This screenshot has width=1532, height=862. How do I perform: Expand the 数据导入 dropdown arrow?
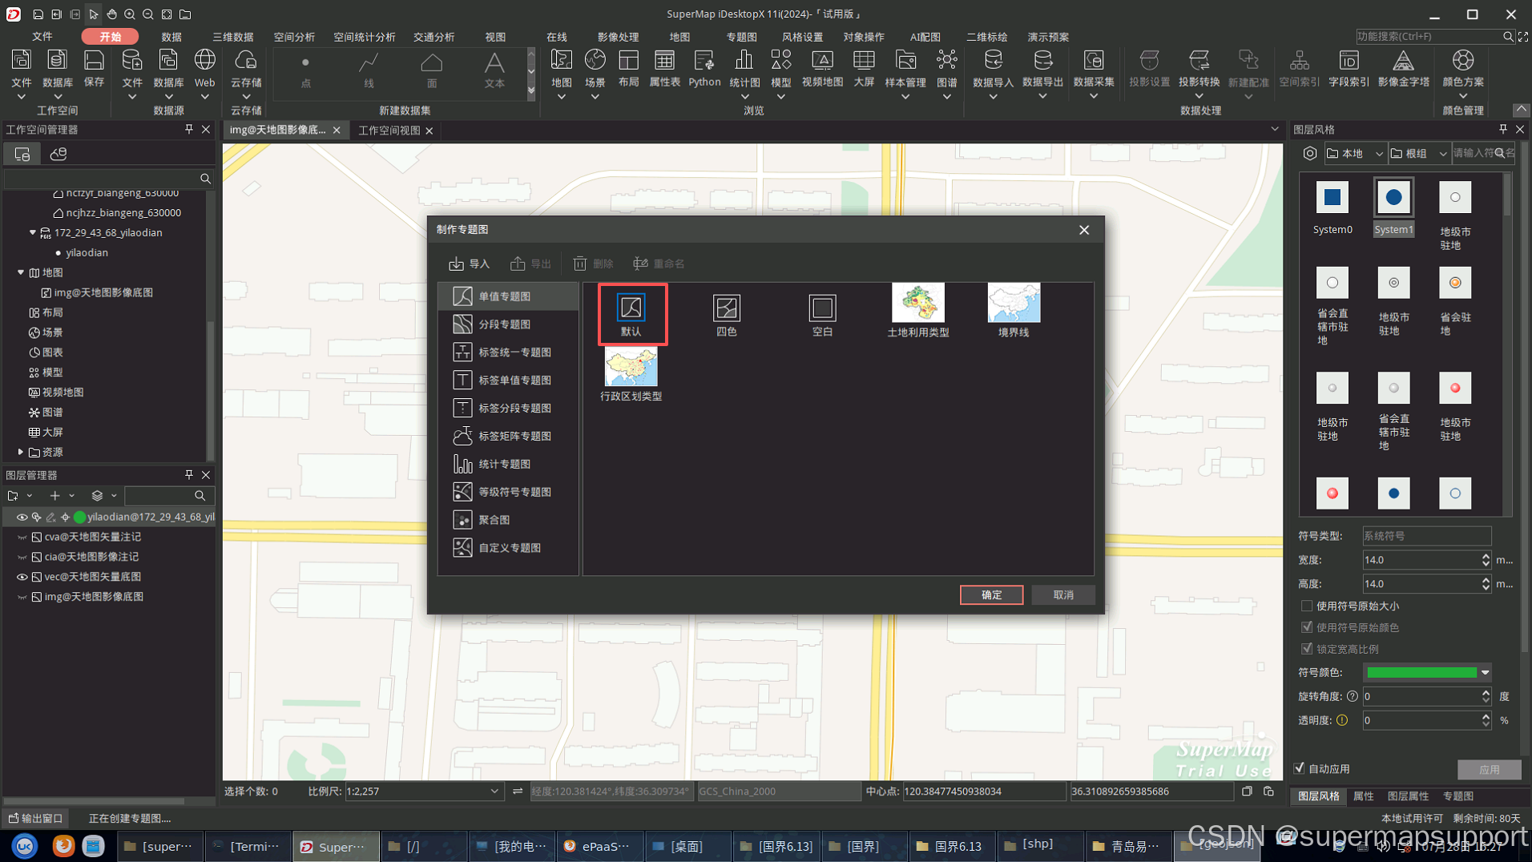[993, 97]
